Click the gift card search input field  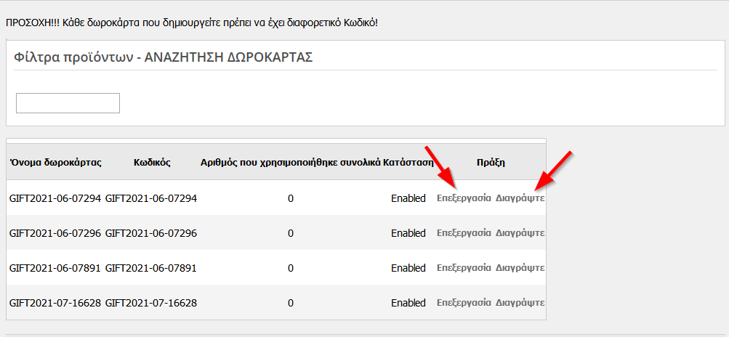68,103
